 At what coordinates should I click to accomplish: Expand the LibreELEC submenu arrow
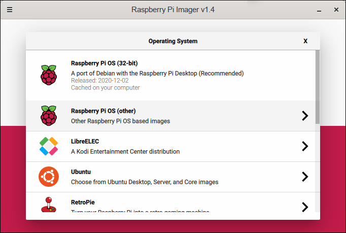tap(305, 146)
